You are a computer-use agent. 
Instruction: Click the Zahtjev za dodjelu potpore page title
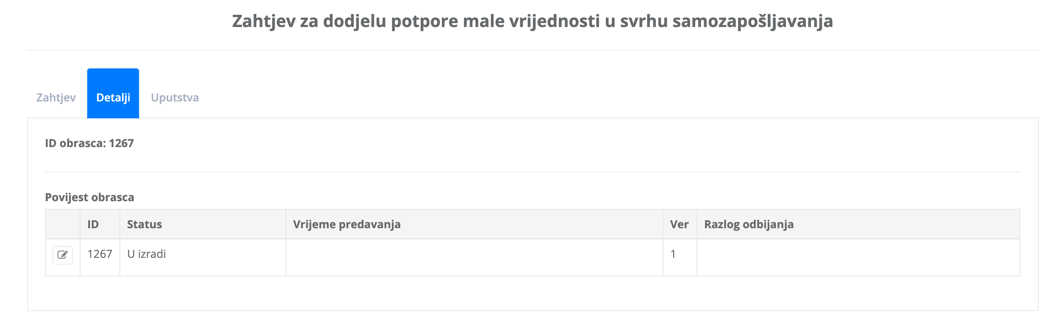point(532,21)
